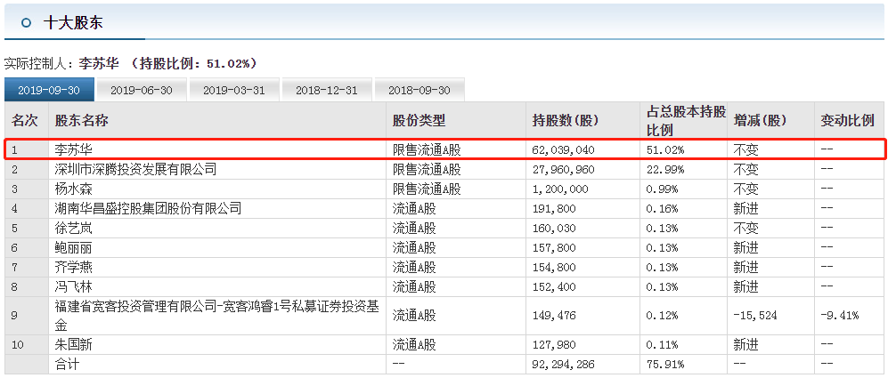
Task: Click 不变 in the 徐艺岚 row
Action: 745,229
